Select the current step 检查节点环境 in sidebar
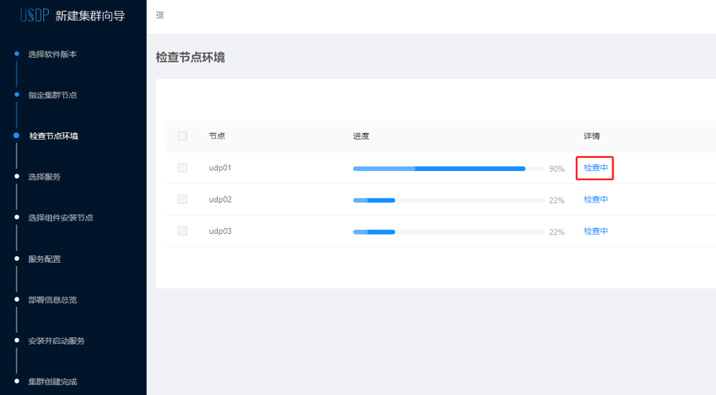 pyautogui.click(x=54, y=136)
